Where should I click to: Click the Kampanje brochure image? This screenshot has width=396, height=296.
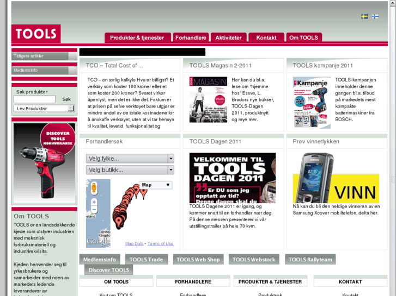coord(312,103)
